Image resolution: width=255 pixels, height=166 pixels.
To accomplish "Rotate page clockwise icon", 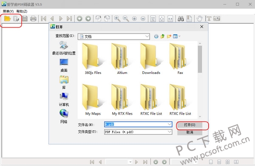I will point(99,19).
